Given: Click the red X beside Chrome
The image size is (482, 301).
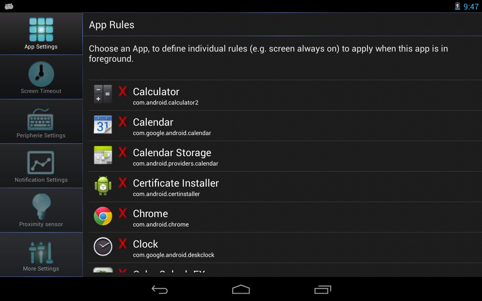Looking at the screenshot, I should (x=122, y=213).
